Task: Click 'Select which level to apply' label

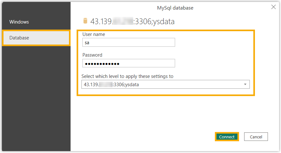Action: 127,76
